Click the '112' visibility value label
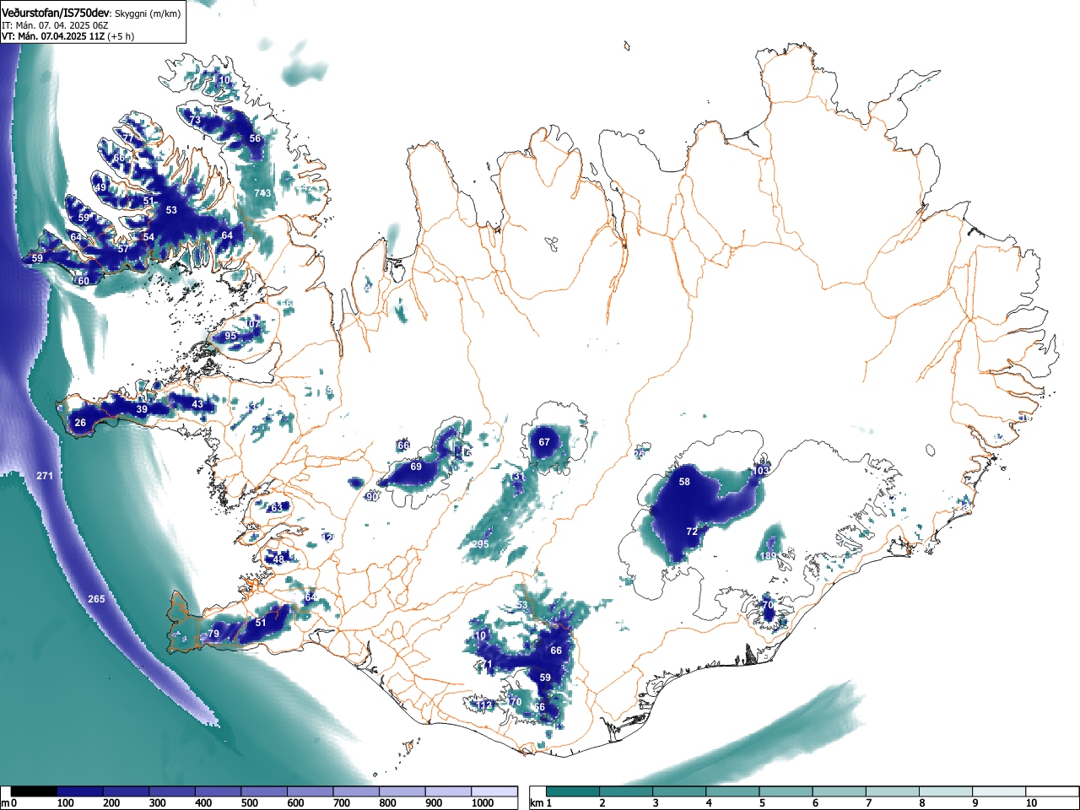Image resolution: width=1080 pixels, height=810 pixels. 484,705
